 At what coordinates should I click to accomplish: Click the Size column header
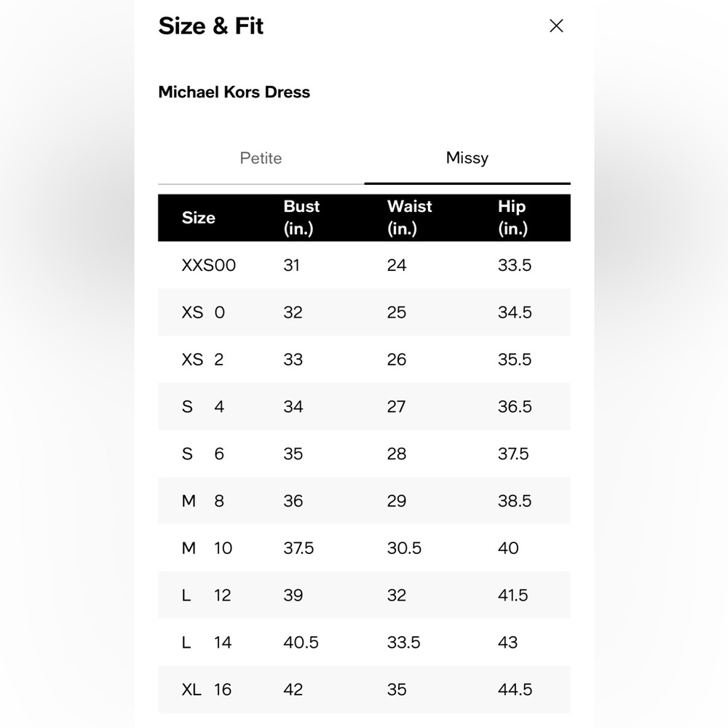click(199, 218)
